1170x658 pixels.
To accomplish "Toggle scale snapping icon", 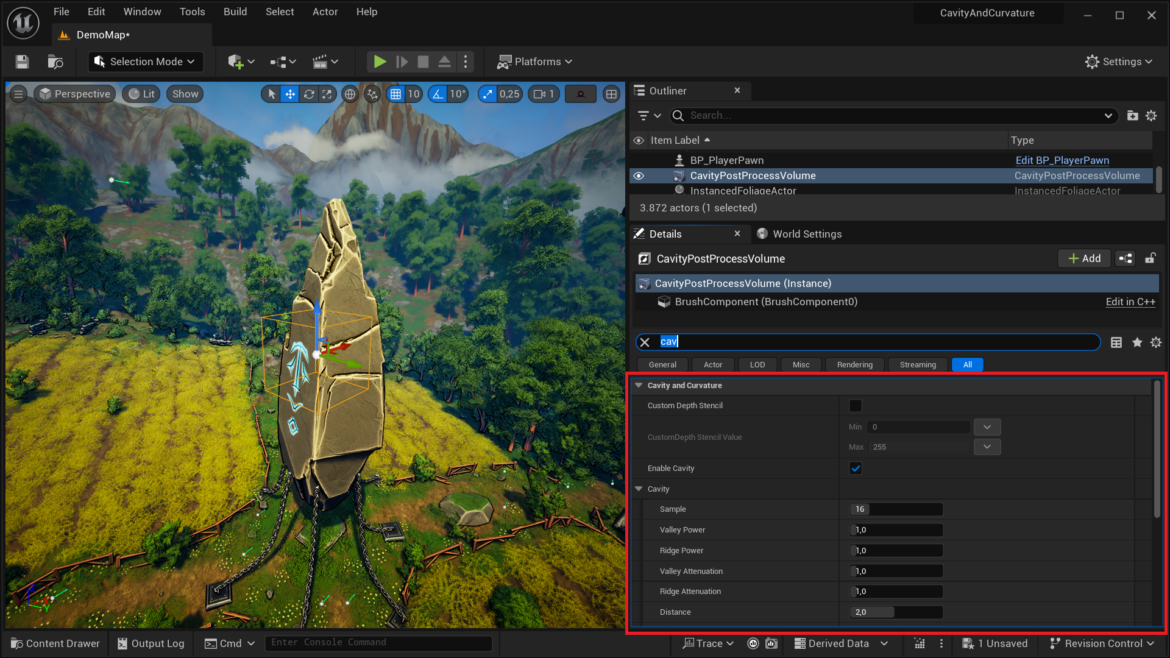I will [487, 94].
